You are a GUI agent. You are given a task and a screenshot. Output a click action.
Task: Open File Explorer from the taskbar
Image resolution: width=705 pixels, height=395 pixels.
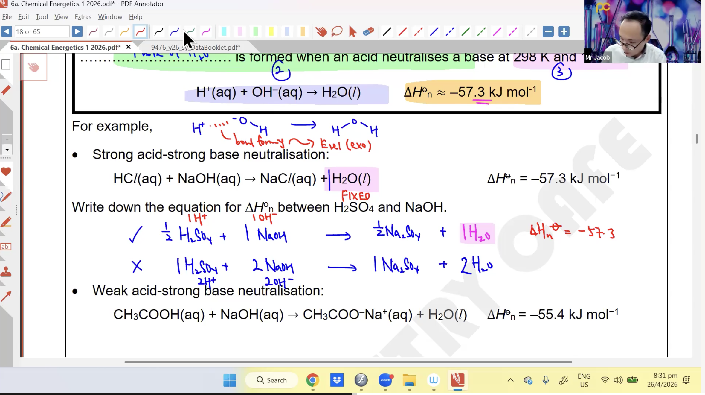[409, 380]
